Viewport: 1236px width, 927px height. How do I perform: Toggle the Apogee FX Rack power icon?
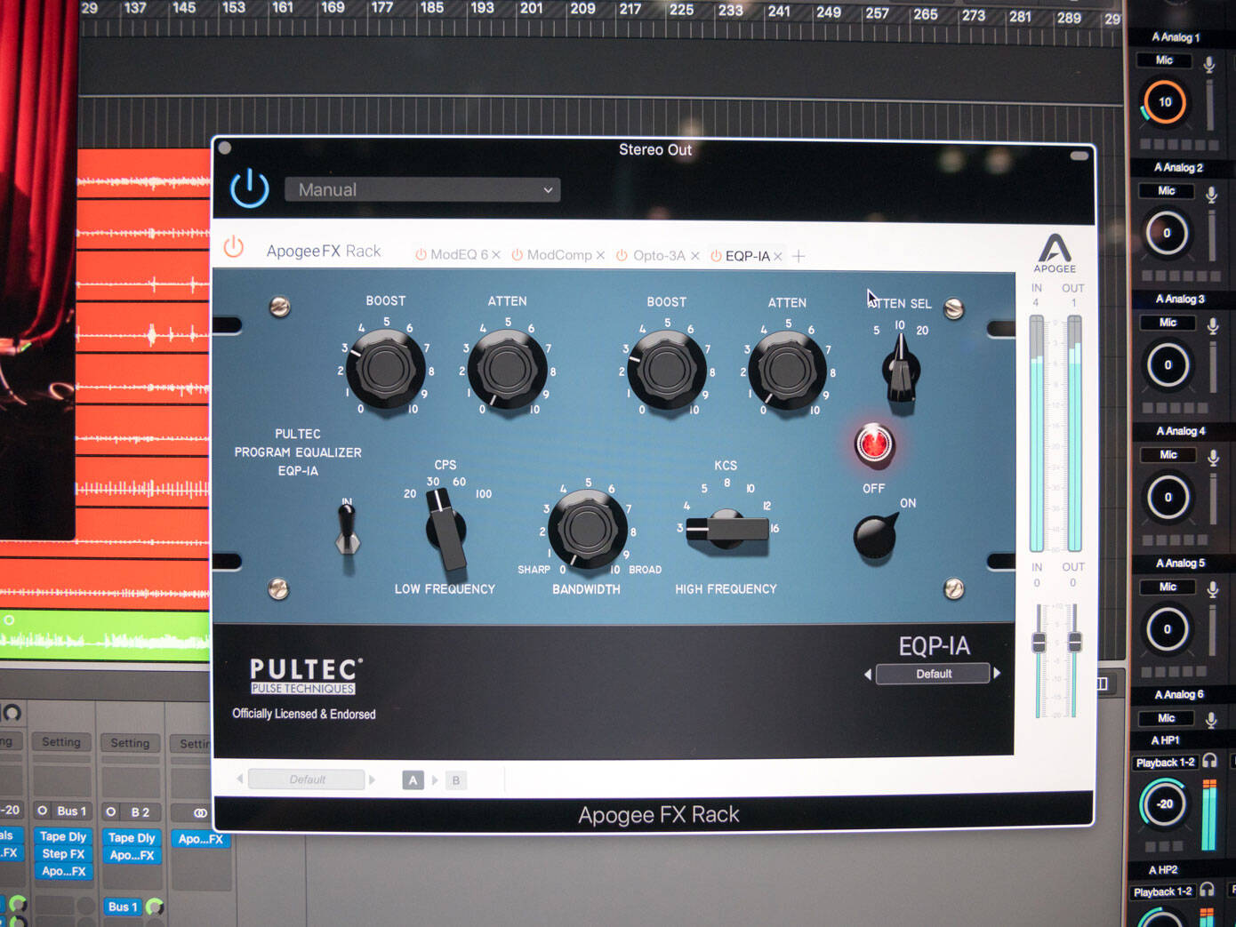coord(234,246)
